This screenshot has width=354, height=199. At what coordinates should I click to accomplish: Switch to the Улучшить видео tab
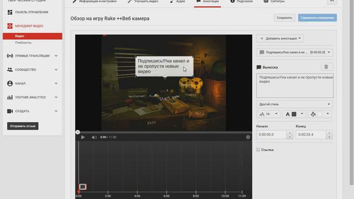coord(143,2)
